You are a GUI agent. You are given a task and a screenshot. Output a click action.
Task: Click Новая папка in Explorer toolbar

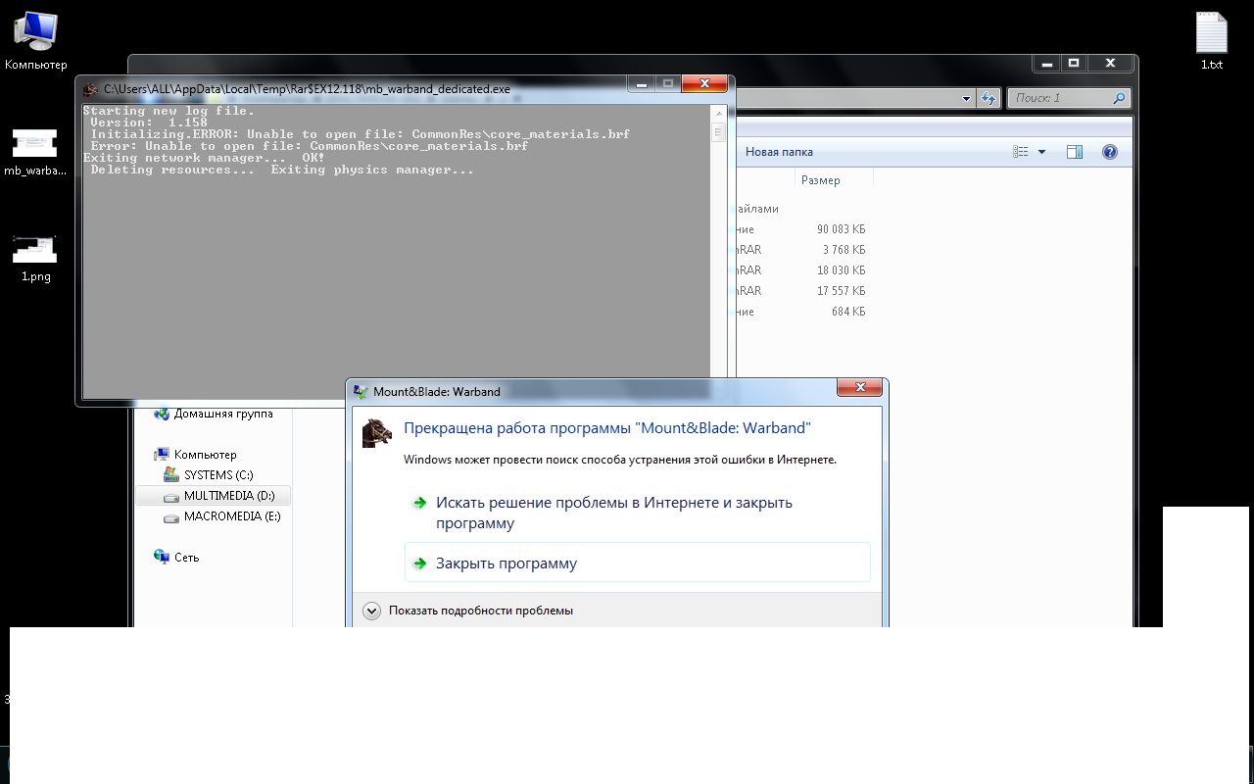tap(779, 152)
